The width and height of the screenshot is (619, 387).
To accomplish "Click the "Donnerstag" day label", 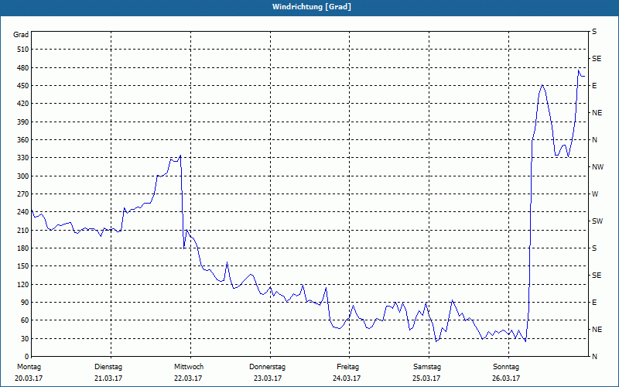I will point(267,367).
